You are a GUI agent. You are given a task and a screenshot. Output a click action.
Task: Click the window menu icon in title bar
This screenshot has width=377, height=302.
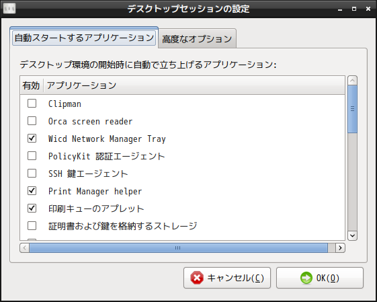9,9
